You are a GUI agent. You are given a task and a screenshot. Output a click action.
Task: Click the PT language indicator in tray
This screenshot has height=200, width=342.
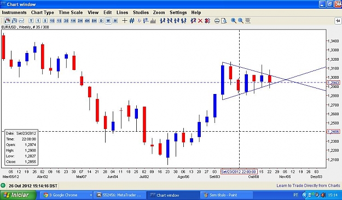(295, 195)
